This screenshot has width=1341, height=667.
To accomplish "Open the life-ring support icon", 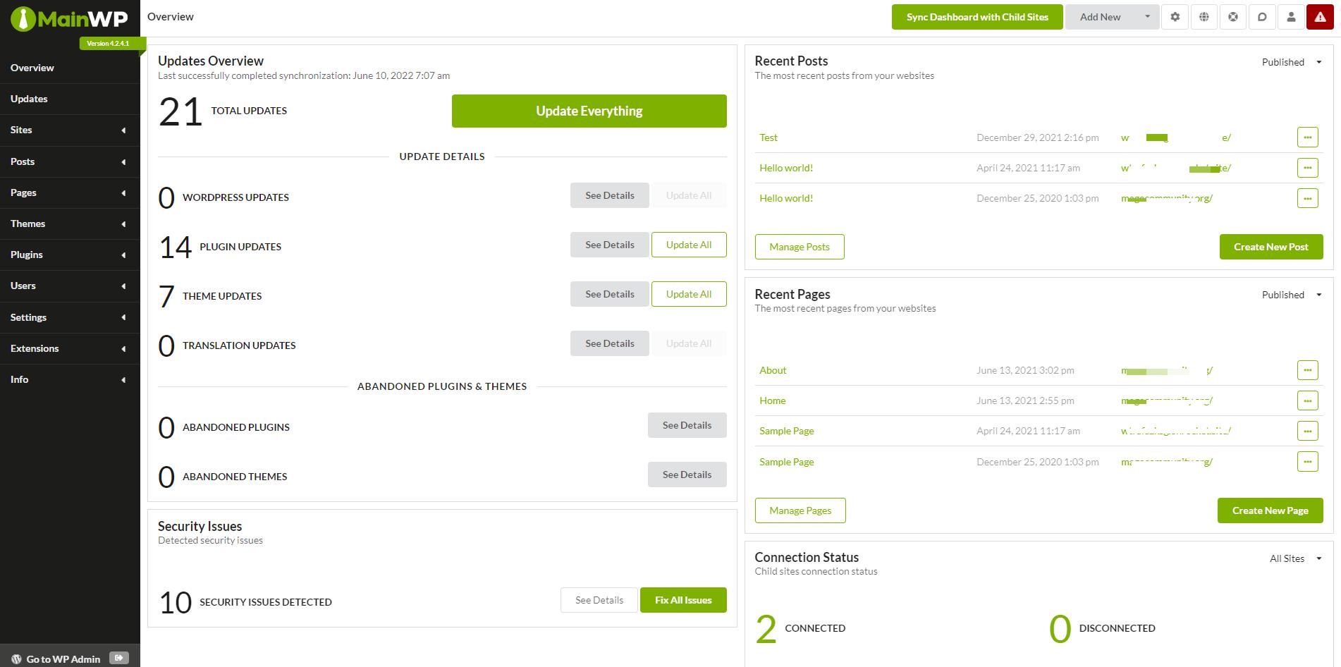I will 1233,17.
